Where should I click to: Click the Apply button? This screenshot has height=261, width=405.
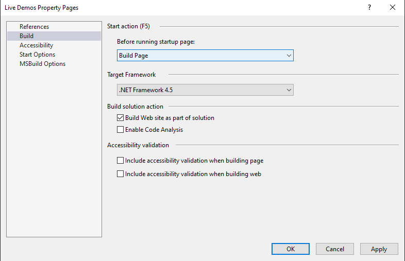pos(379,249)
